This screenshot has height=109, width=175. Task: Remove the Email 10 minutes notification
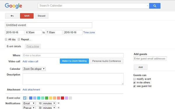[x=58, y=103]
